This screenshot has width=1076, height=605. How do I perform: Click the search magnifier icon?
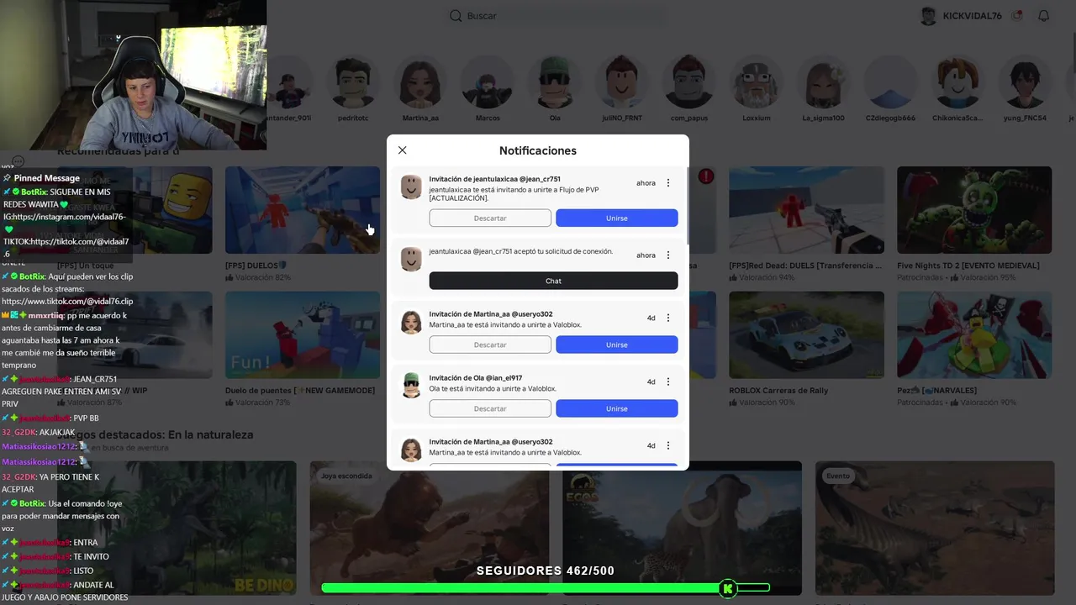[456, 16]
